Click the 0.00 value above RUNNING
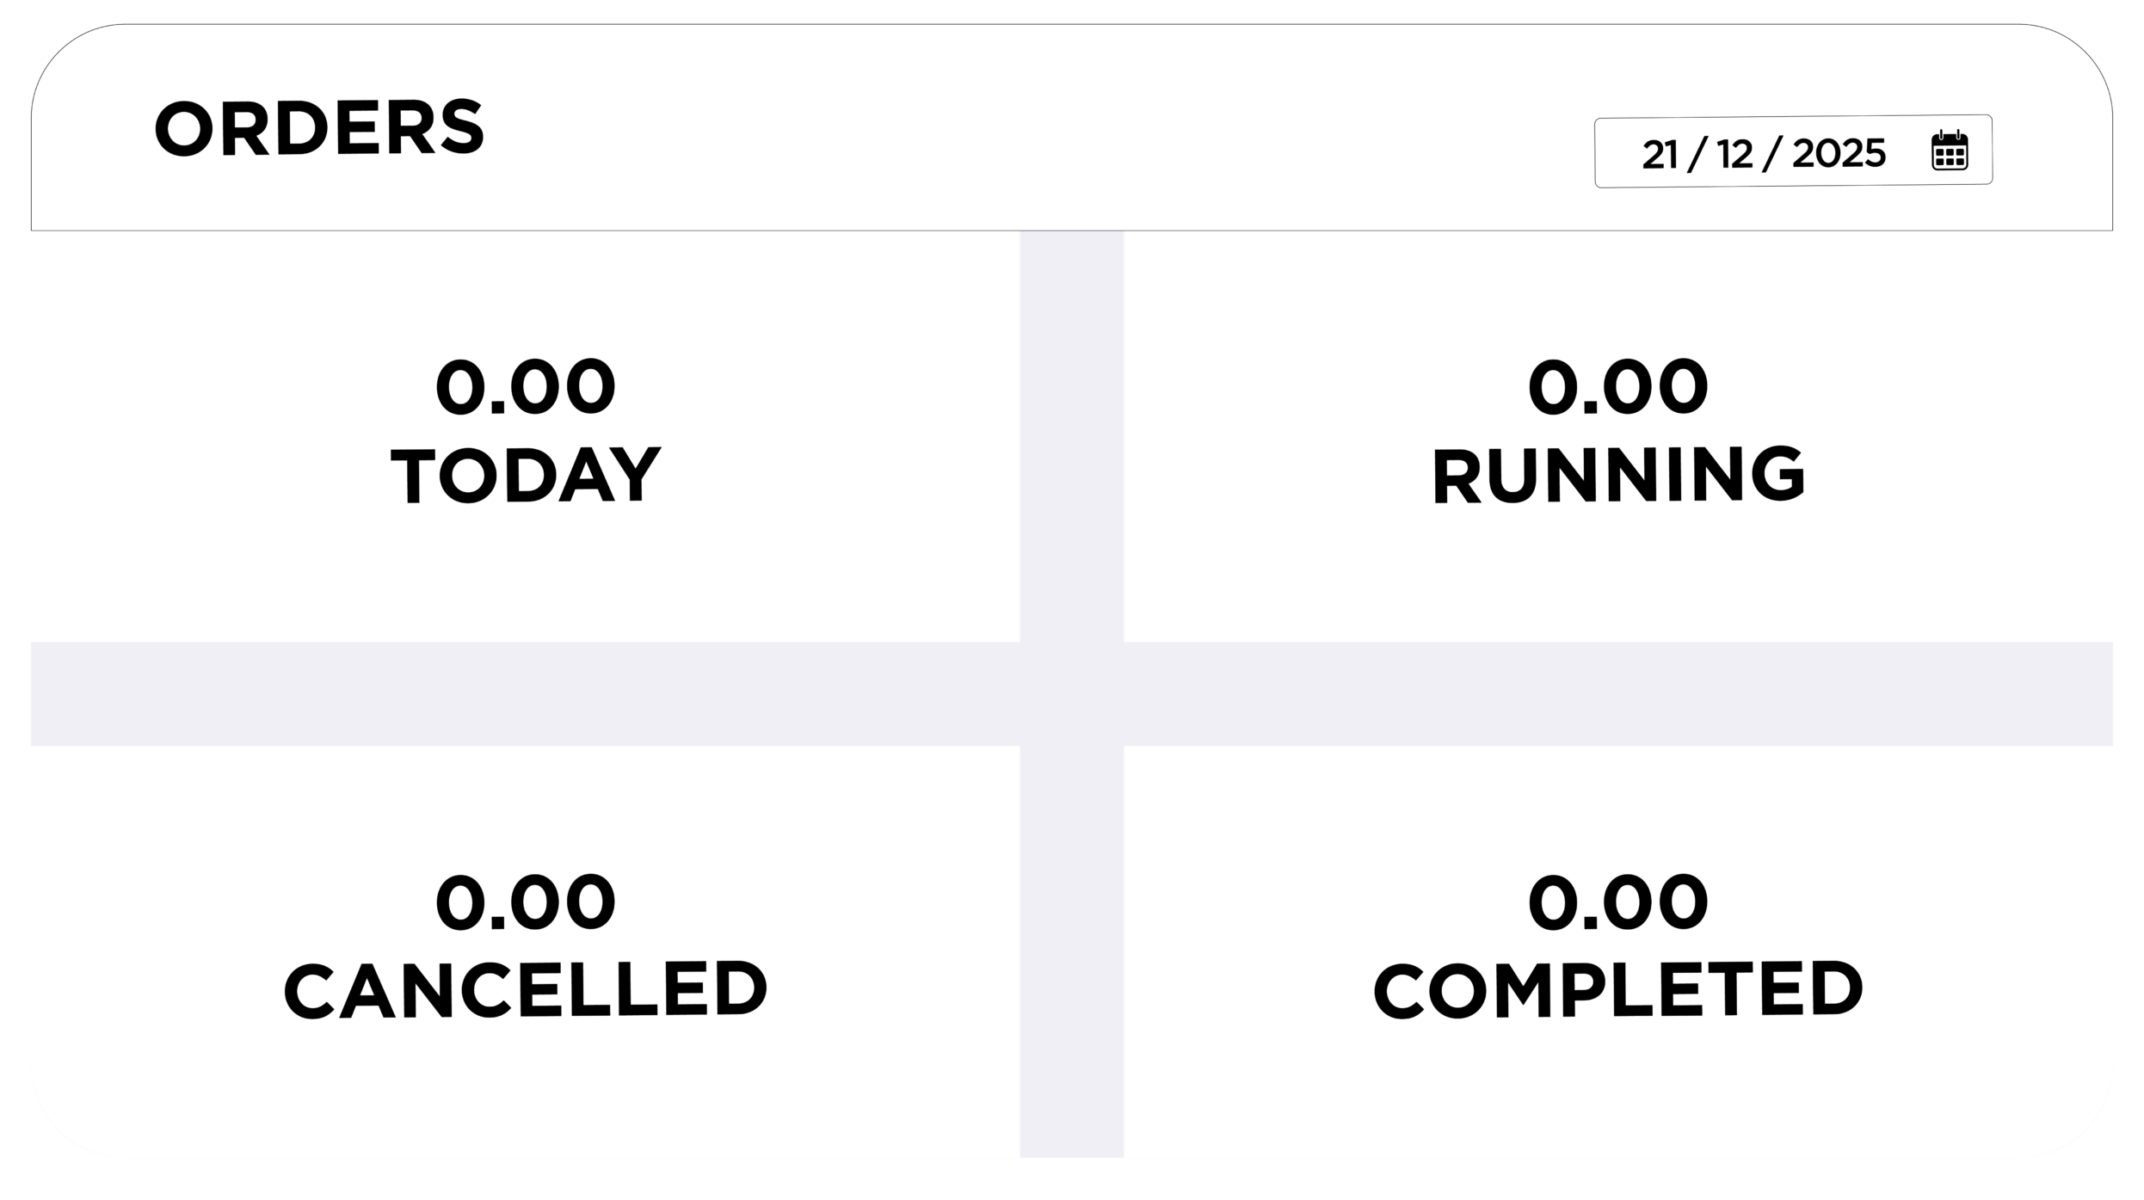This screenshot has height=1200, width=2144. click(1617, 386)
